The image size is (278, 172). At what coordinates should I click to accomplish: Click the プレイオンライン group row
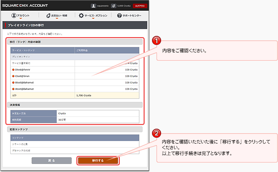pos(75,57)
